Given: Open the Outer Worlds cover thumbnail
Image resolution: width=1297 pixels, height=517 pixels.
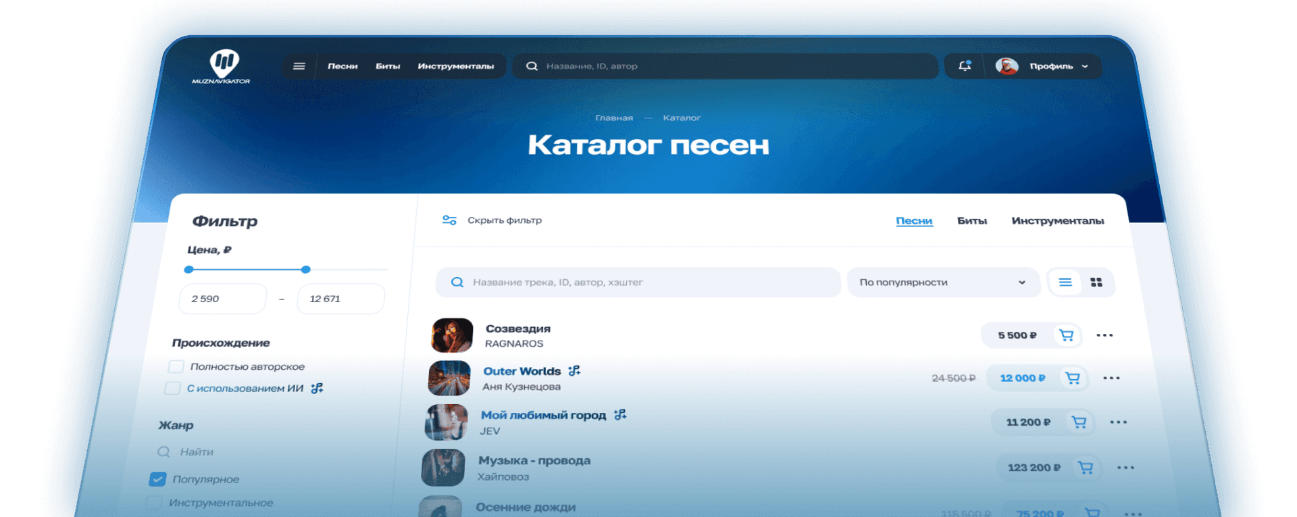Looking at the screenshot, I should [449, 378].
